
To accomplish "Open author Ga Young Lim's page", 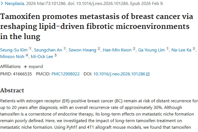I will [152, 50].
